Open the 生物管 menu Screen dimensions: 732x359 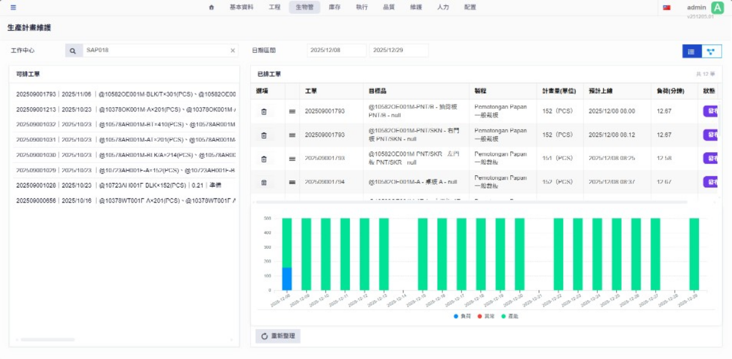point(304,7)
